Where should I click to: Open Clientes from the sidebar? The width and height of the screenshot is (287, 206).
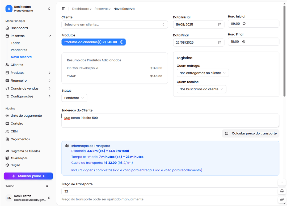pyautogui.click(x=17, y=65)
